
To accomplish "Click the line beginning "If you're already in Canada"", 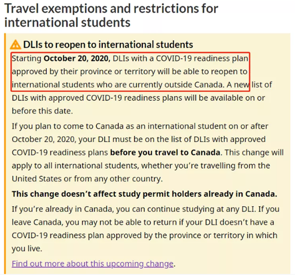I will tap(145, 209).
